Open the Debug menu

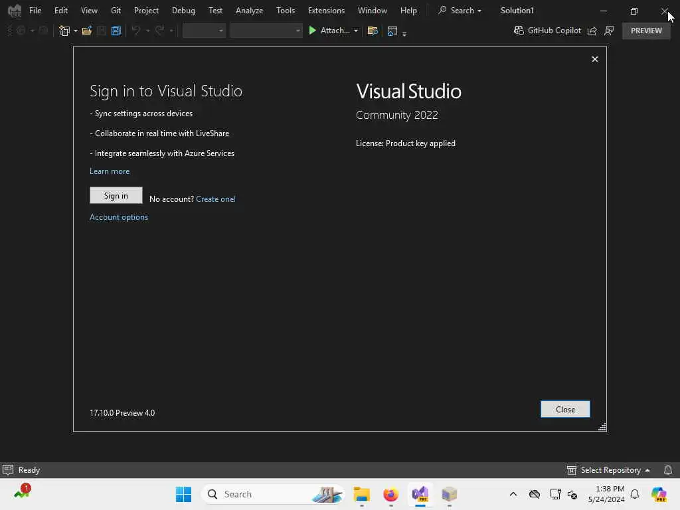click(x=183, y=11)
